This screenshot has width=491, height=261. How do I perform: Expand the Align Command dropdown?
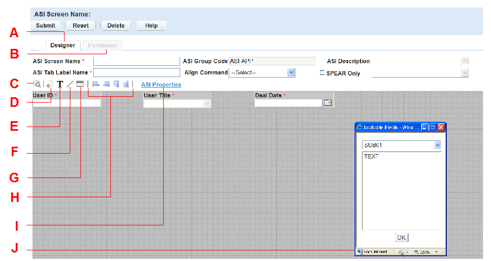[291, 73]
